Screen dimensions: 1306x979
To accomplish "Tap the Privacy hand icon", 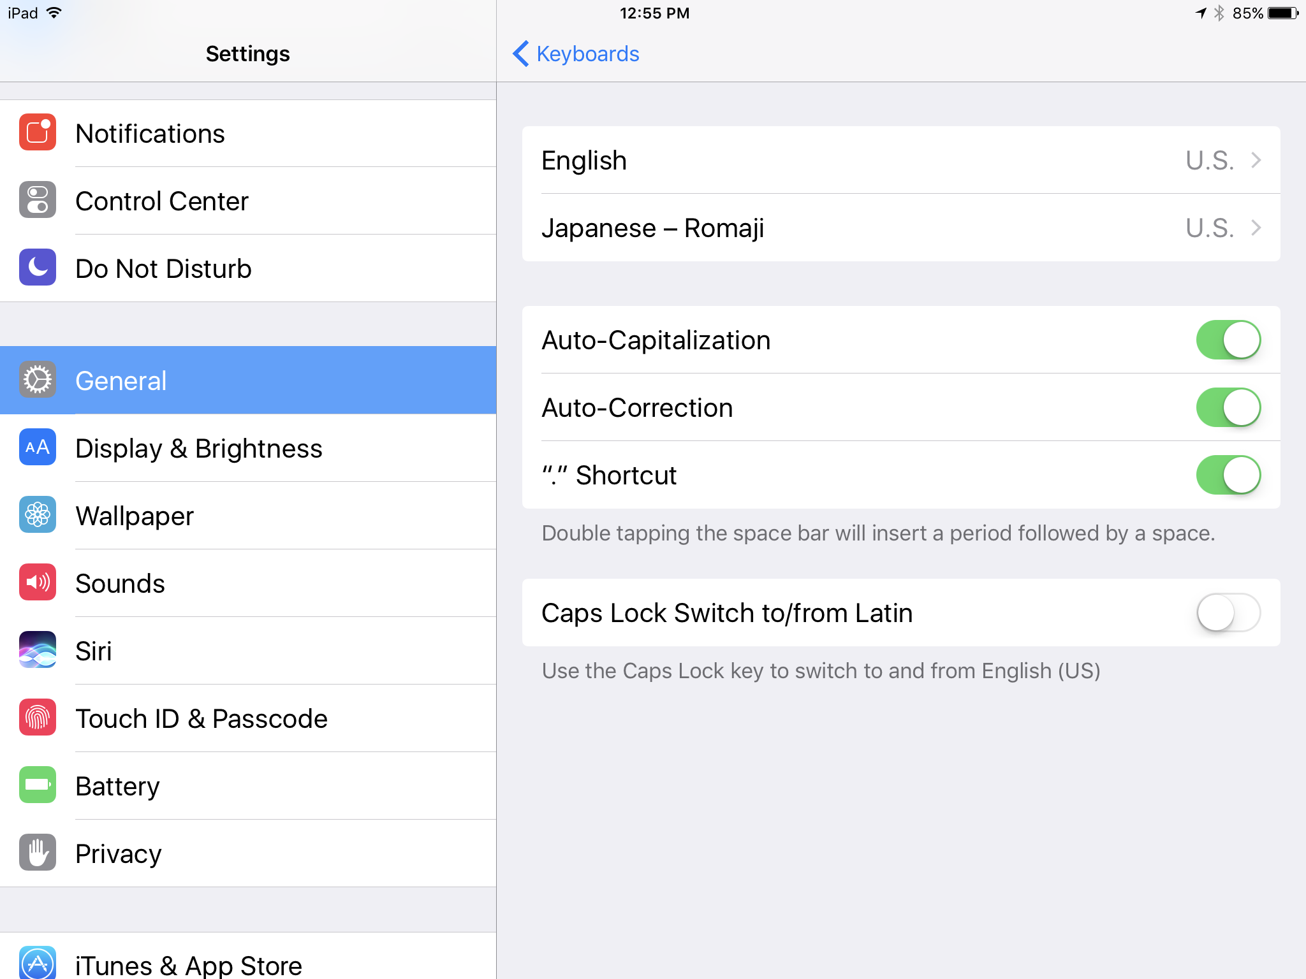I will pyautogui.click(x=38, y=853).
